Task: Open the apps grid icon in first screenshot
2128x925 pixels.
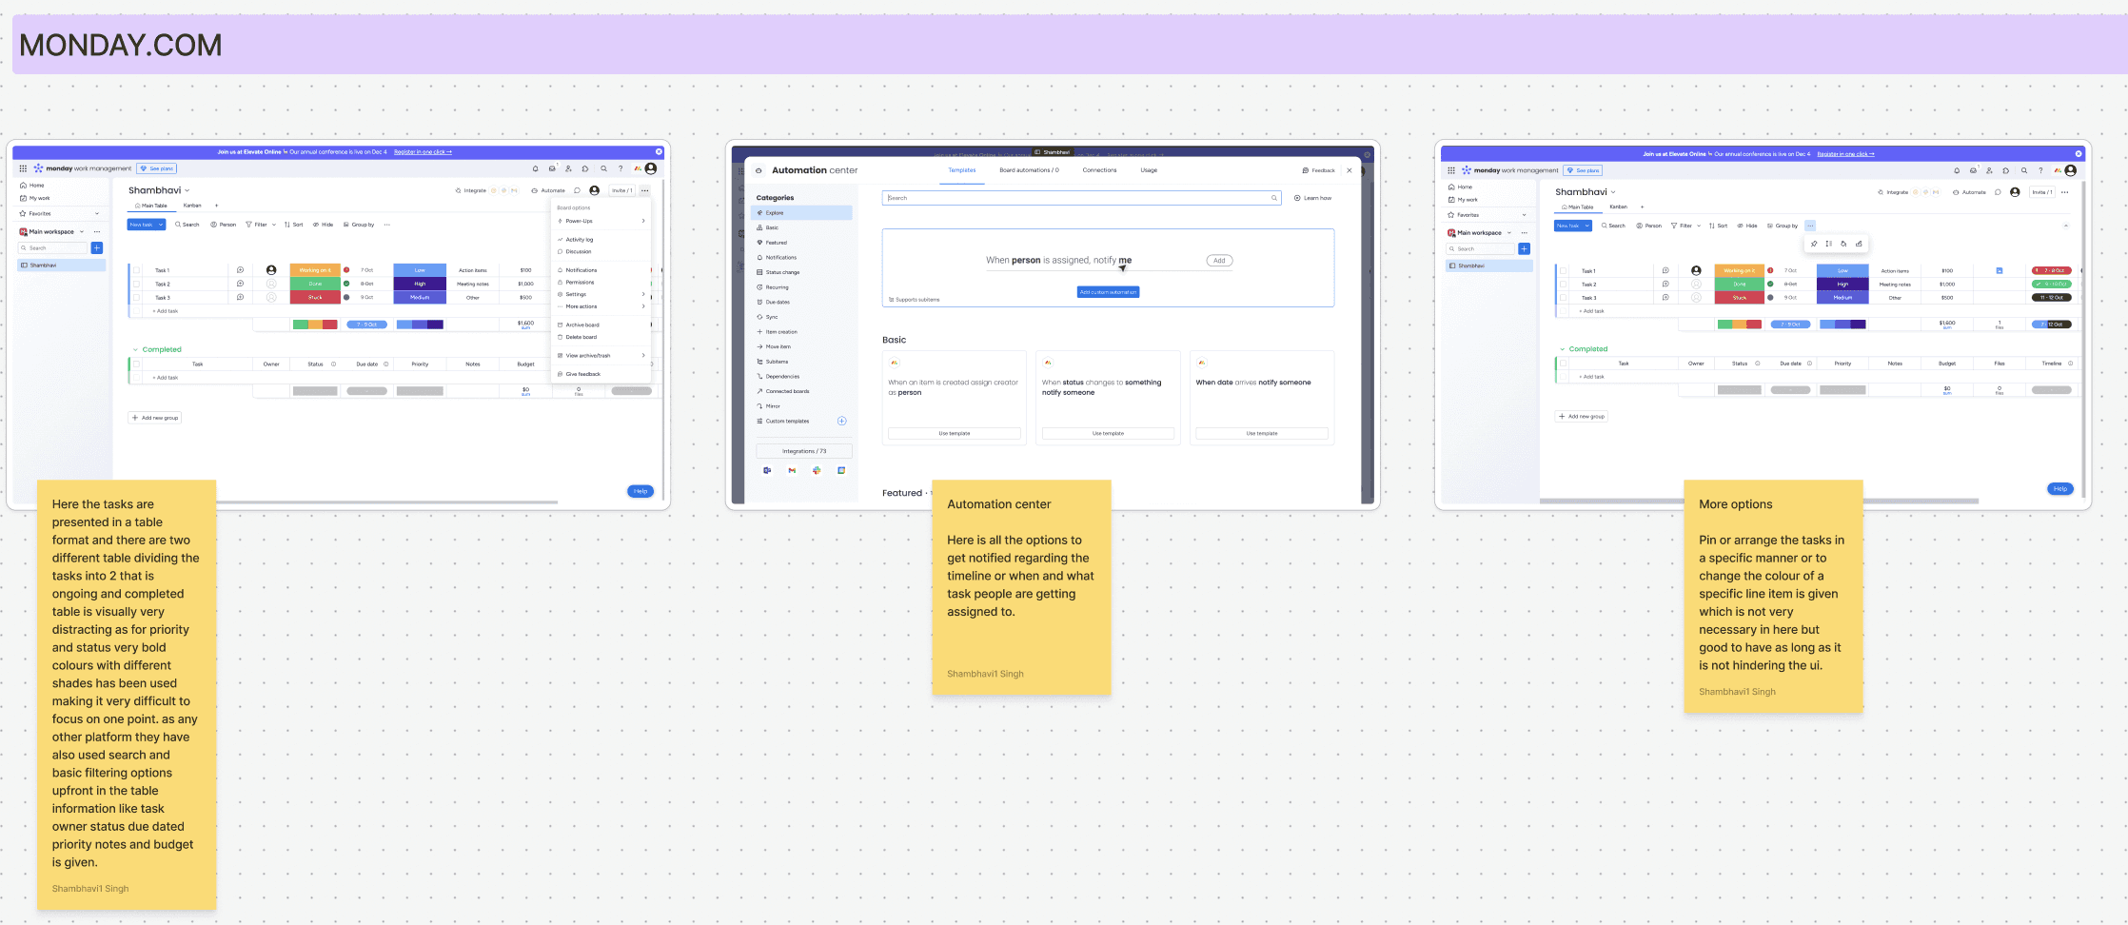Action: click(x=24, y=168)
